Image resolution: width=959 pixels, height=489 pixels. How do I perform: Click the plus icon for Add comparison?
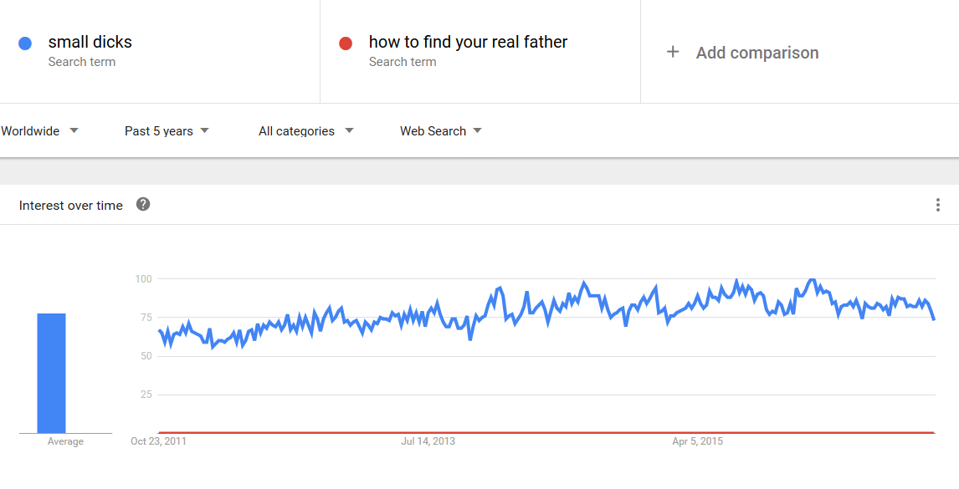click(x=673, y=52)
